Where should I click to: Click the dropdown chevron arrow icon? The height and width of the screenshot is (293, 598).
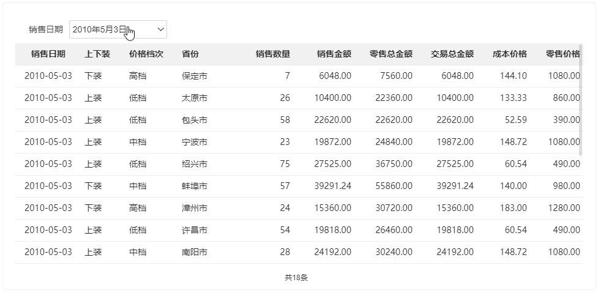point(160,29)
